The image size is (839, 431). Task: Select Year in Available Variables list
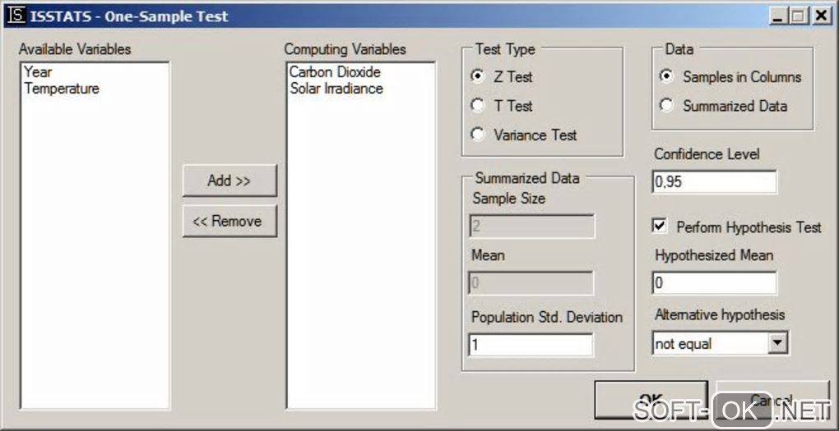(x=39, y=72)
